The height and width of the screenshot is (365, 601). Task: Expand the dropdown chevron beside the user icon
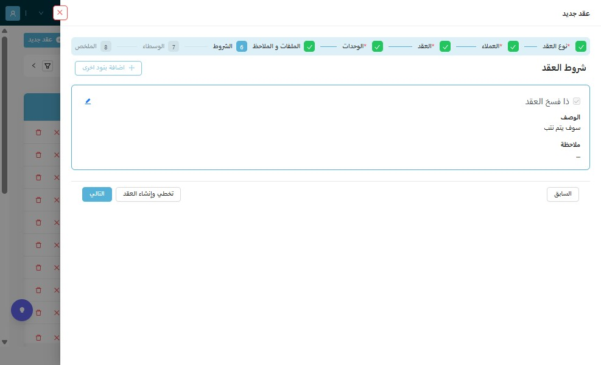[41, 13]
